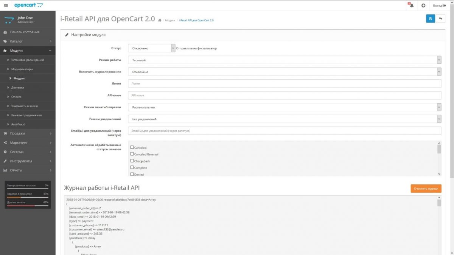Save module settings via blue save icon
Viewport: 454px width, 255px height.
coord(430,18)
